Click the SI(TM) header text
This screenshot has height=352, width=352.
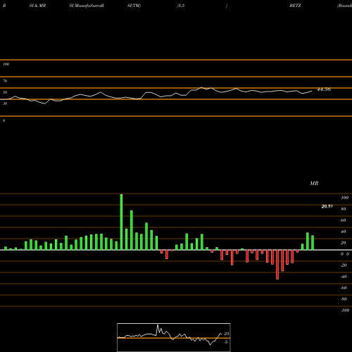tap(134, 6)
